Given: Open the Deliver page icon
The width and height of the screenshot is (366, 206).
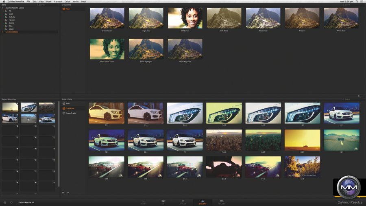Looking at the screenshot, I should [222, 202].
